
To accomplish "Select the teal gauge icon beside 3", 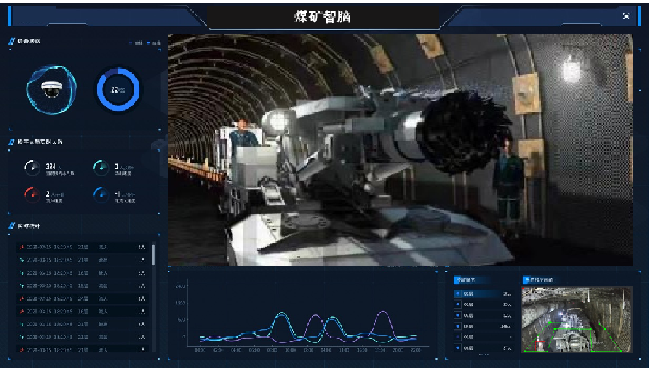I will coord(101,168).
